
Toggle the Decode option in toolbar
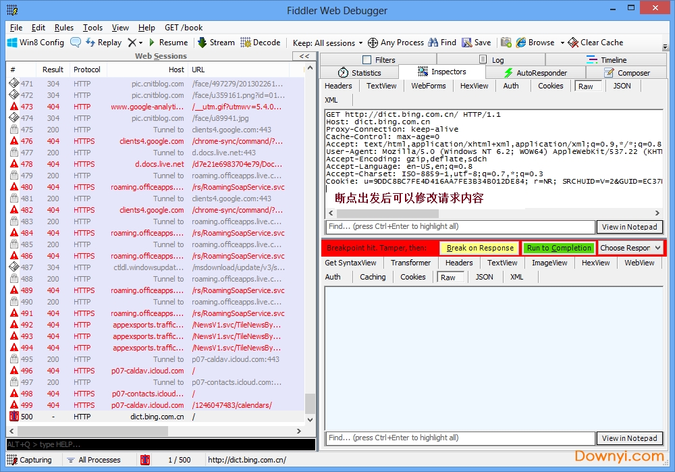260,43
